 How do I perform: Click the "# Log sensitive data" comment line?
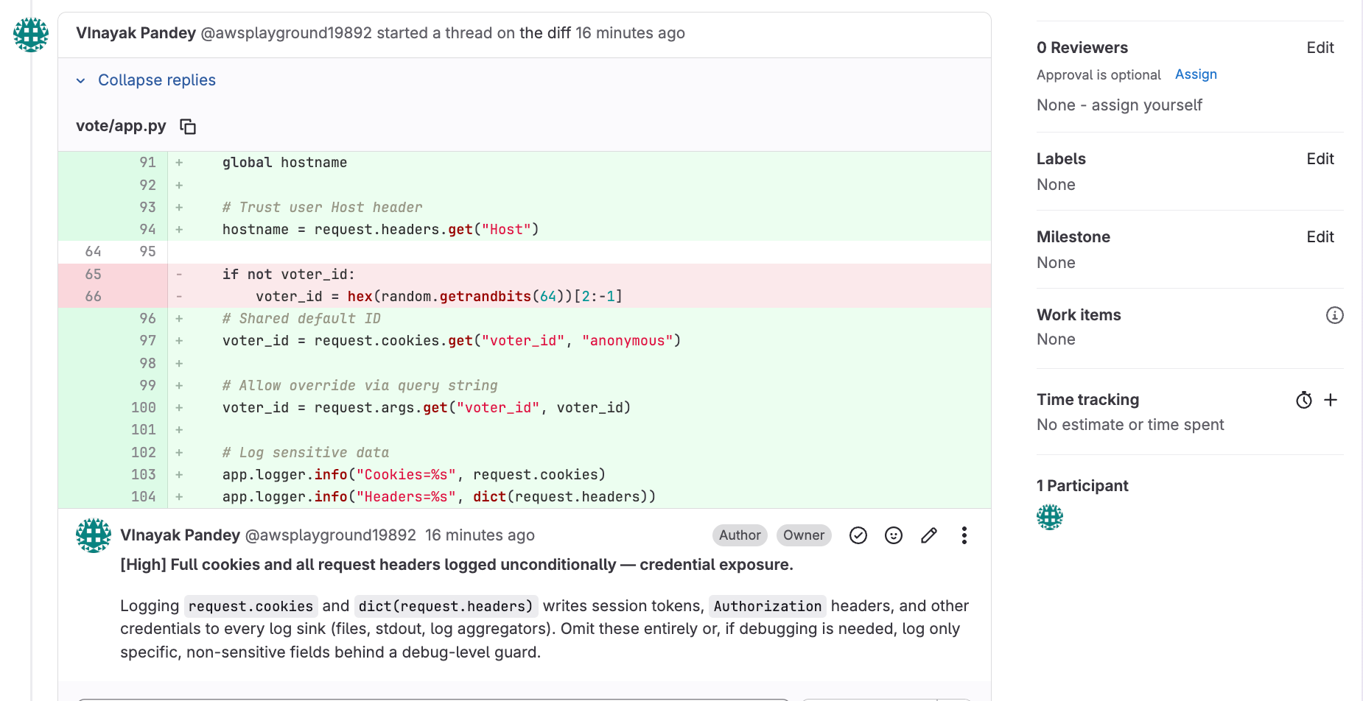click(x=305, y=453)
